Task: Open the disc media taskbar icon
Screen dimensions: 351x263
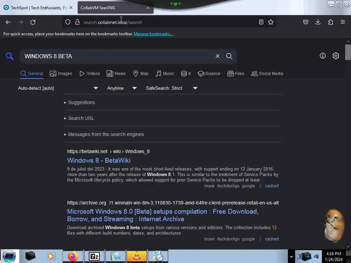Action: pos(158,256)
